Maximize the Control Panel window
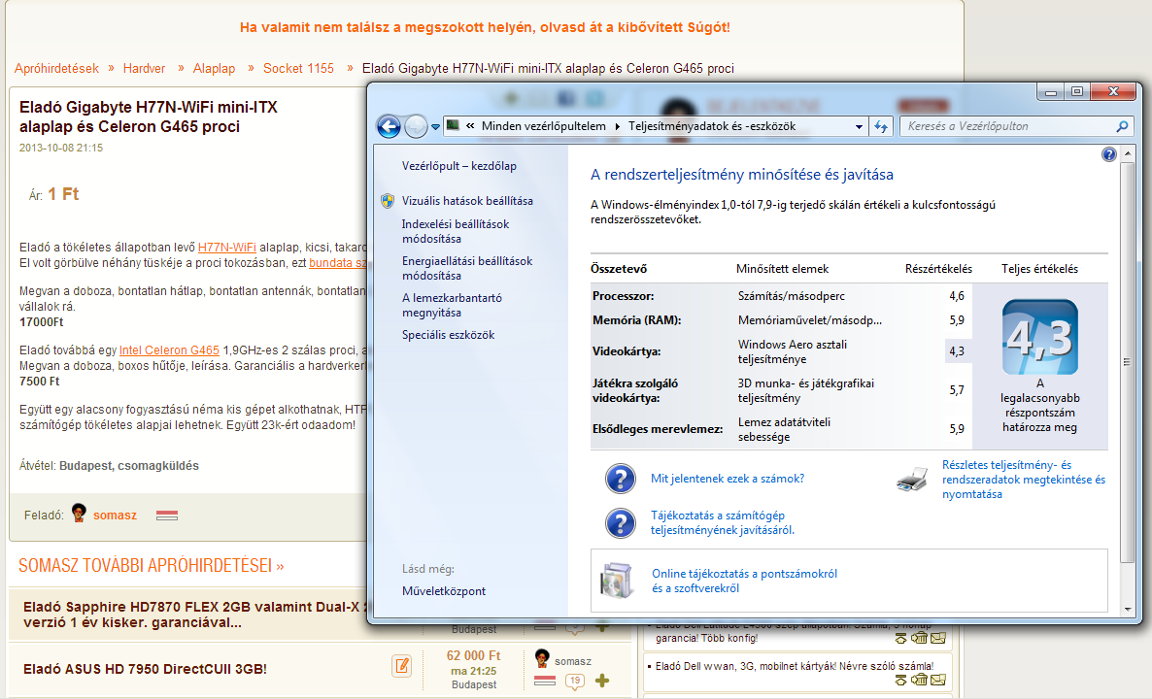The image size is (1152, 699). [x=1077, y=92]
